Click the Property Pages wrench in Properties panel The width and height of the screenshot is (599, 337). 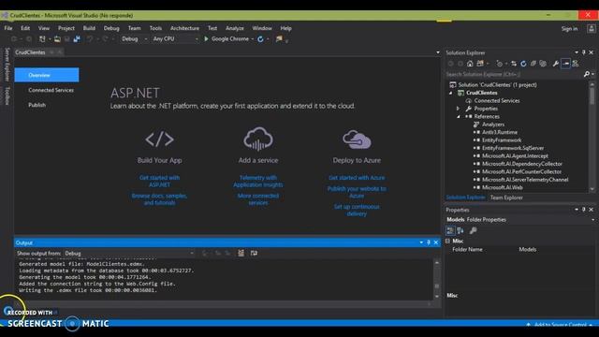pos(473,230)
